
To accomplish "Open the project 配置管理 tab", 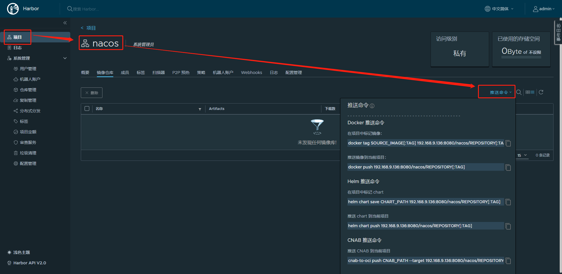I will click(x=294, y=73).
